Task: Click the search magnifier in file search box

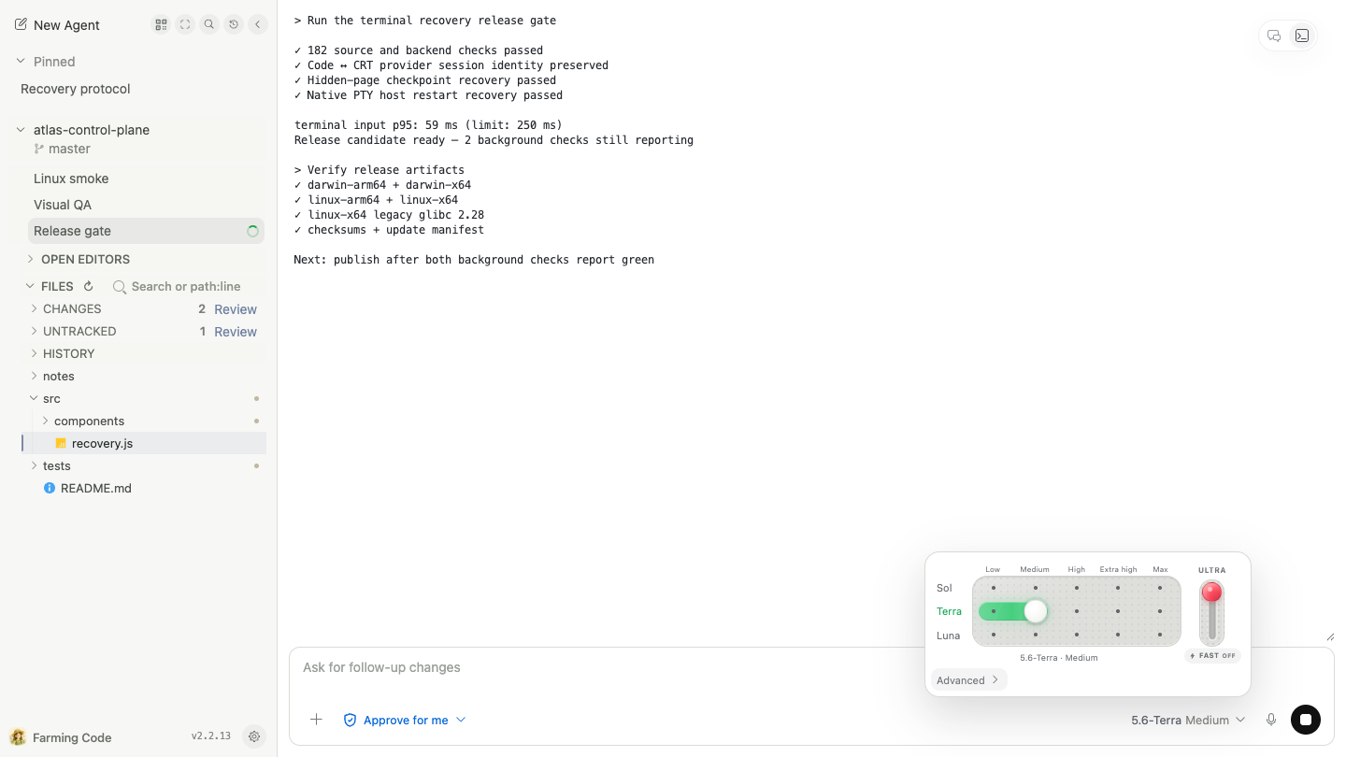Action: pos(120,287)
